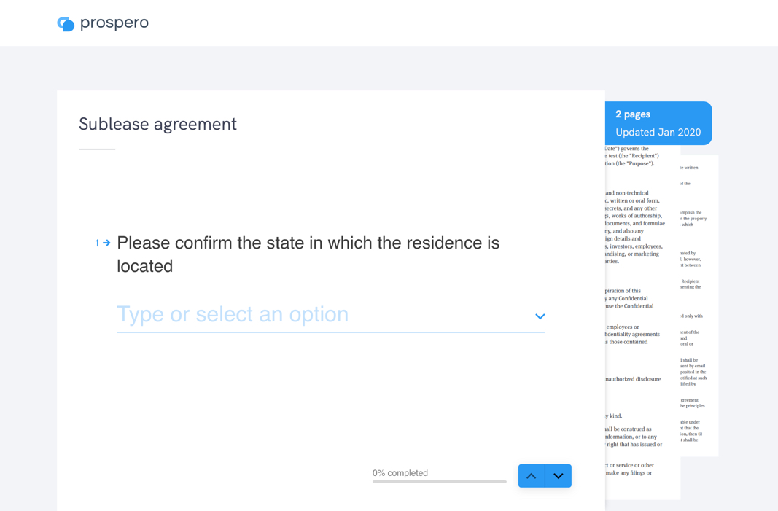
Task: Click the 'Purpose' text in document preview
Action: click(x=640, y=163)
